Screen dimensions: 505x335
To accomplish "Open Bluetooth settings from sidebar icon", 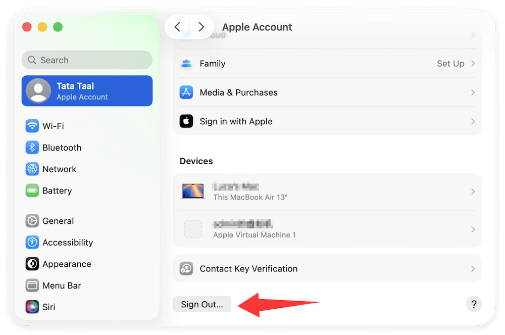I will tap(32, 148).
